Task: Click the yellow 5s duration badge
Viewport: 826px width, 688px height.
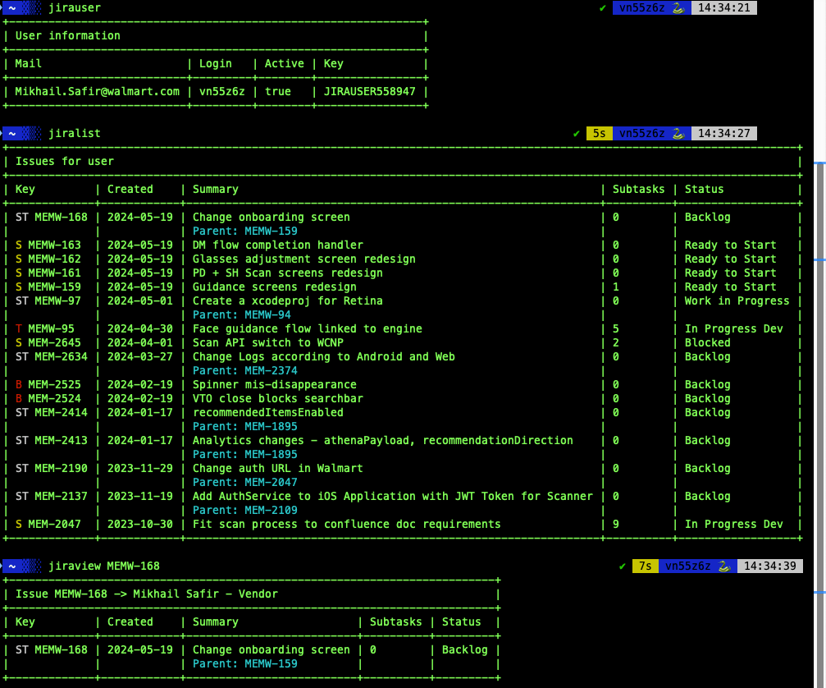Action: pos(599,133)
